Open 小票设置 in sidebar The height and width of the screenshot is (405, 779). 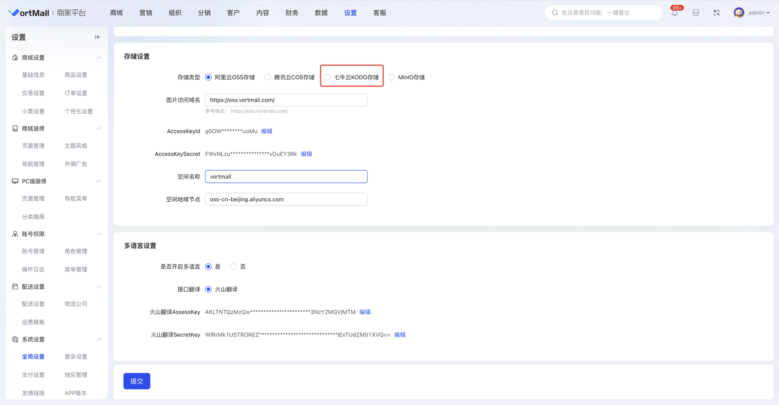(33, 111)
